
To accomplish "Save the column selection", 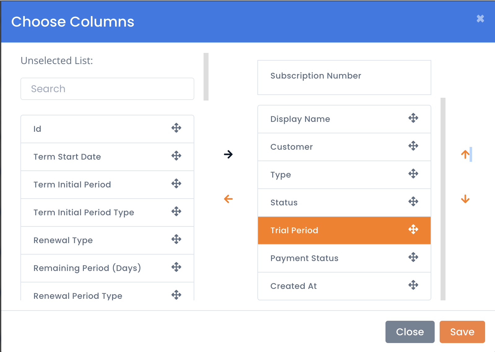I will click(x=462, y=332).
